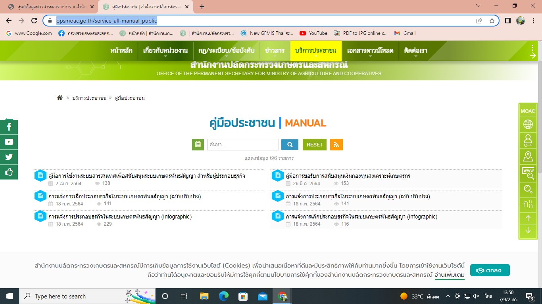Click the down arrow in MOAC sidebar
Viewport: 542px width, 304px height.
[x=528, y=230]
